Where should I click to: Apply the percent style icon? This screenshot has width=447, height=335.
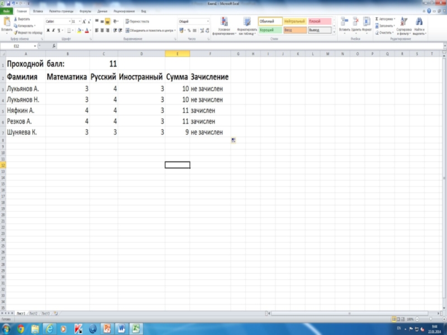[189, 31]
